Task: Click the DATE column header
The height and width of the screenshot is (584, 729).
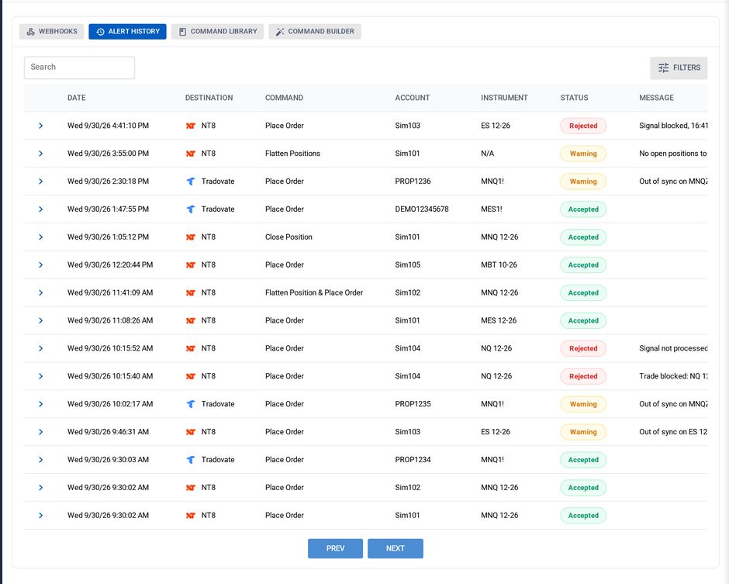Action: point(77,98)
